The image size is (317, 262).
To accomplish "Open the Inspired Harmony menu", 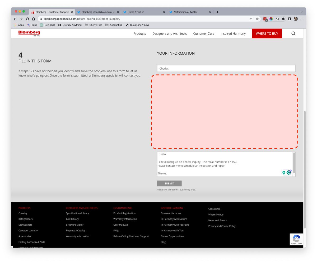I will [x=233, y=34].
